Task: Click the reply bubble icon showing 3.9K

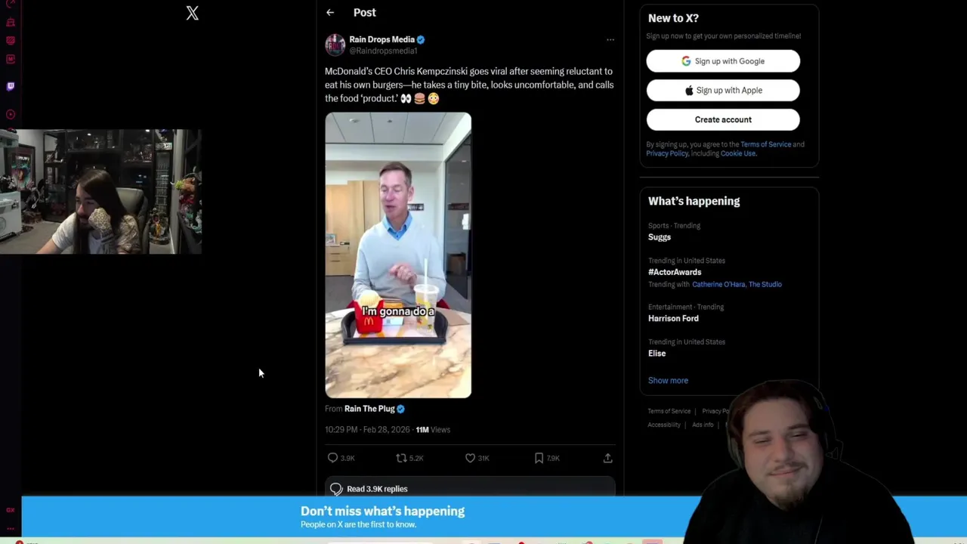Action: (332, 458)
